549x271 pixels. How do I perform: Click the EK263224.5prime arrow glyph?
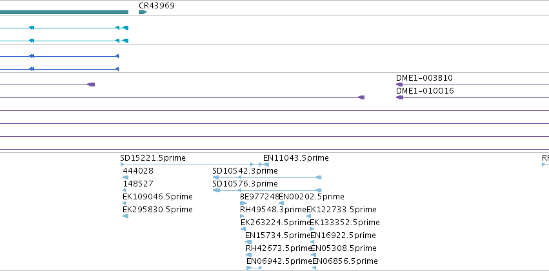click(x=243, y=229)
